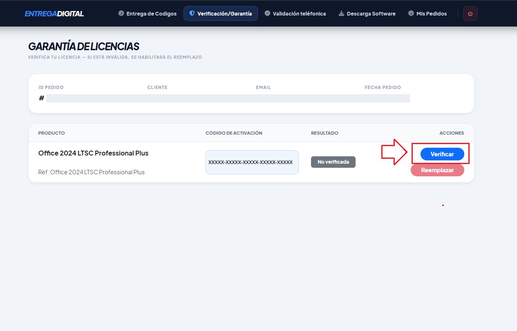Click the ENTREGADIGITAL logo
Screen dimensions: 517x331
[x=54, y=14]
